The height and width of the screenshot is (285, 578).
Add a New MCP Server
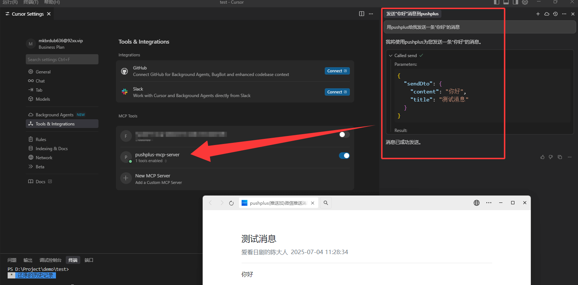pos(235,179)
